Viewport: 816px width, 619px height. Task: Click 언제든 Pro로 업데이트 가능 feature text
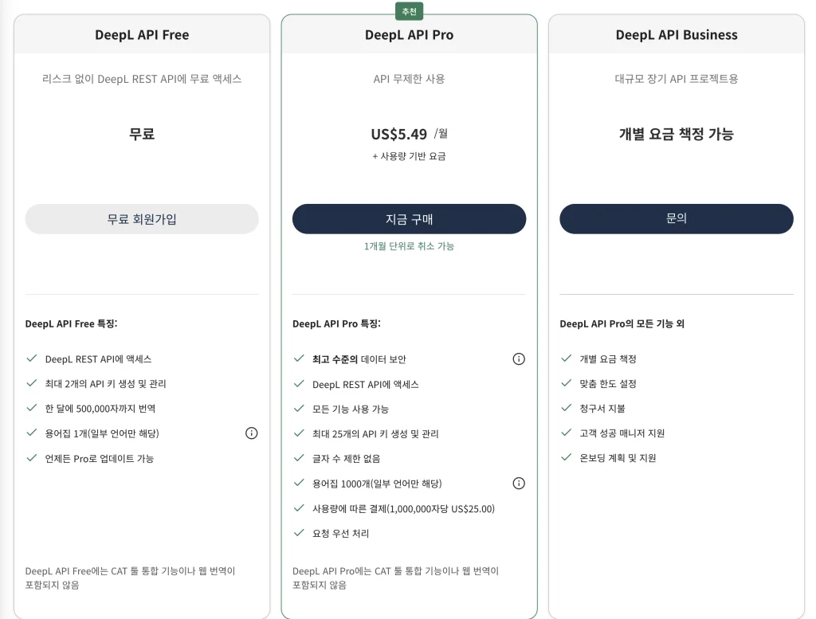point(100,459)
